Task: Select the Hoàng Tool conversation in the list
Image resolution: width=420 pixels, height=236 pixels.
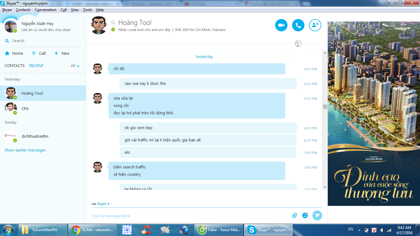Action: (43, 93)
